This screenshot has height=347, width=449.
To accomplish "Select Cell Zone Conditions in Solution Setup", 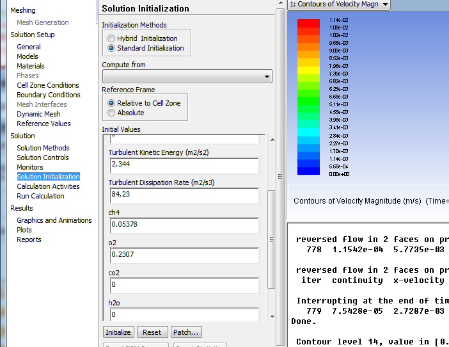I will point(47,85).
